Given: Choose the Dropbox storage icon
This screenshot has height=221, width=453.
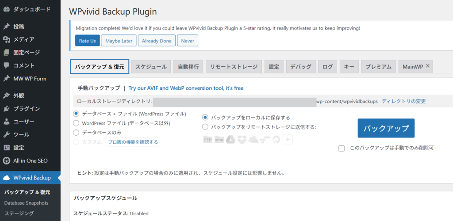Looking at the screenshot, I should pyautogui.click(x=242, y=140).
